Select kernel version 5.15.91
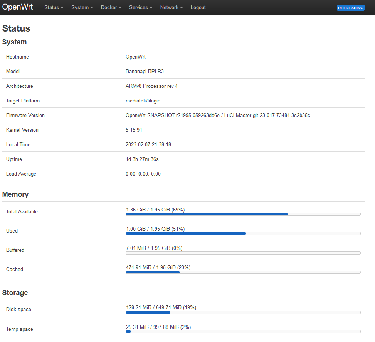The width and height of the screenshot is (375, 342). (x=134, y=130)
